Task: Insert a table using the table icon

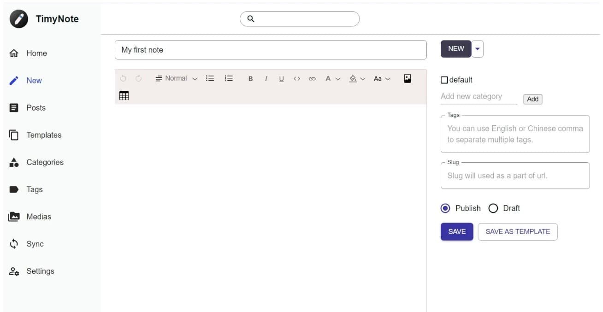Action: pos(124,95)
